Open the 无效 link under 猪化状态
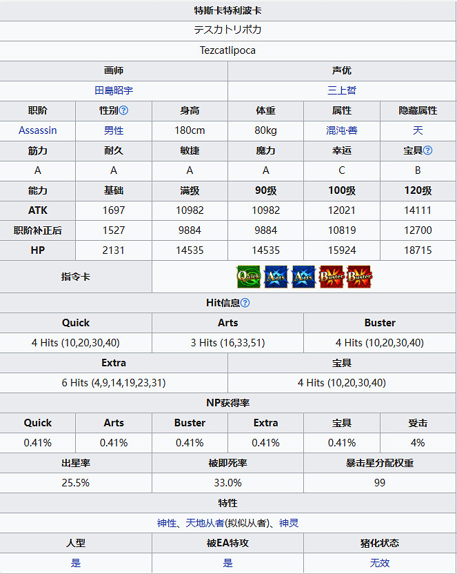 [380, 563]
